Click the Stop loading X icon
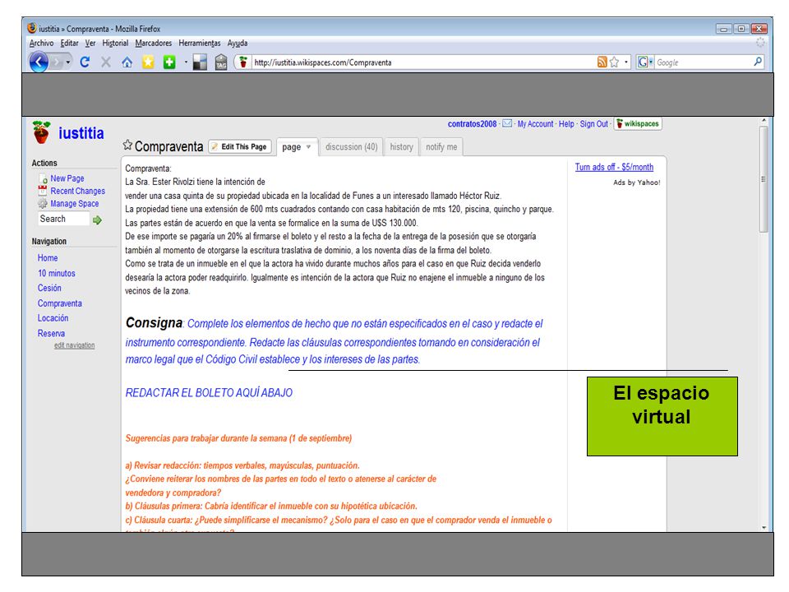Viewport: 789px width, 592px height. pos(106,62)
